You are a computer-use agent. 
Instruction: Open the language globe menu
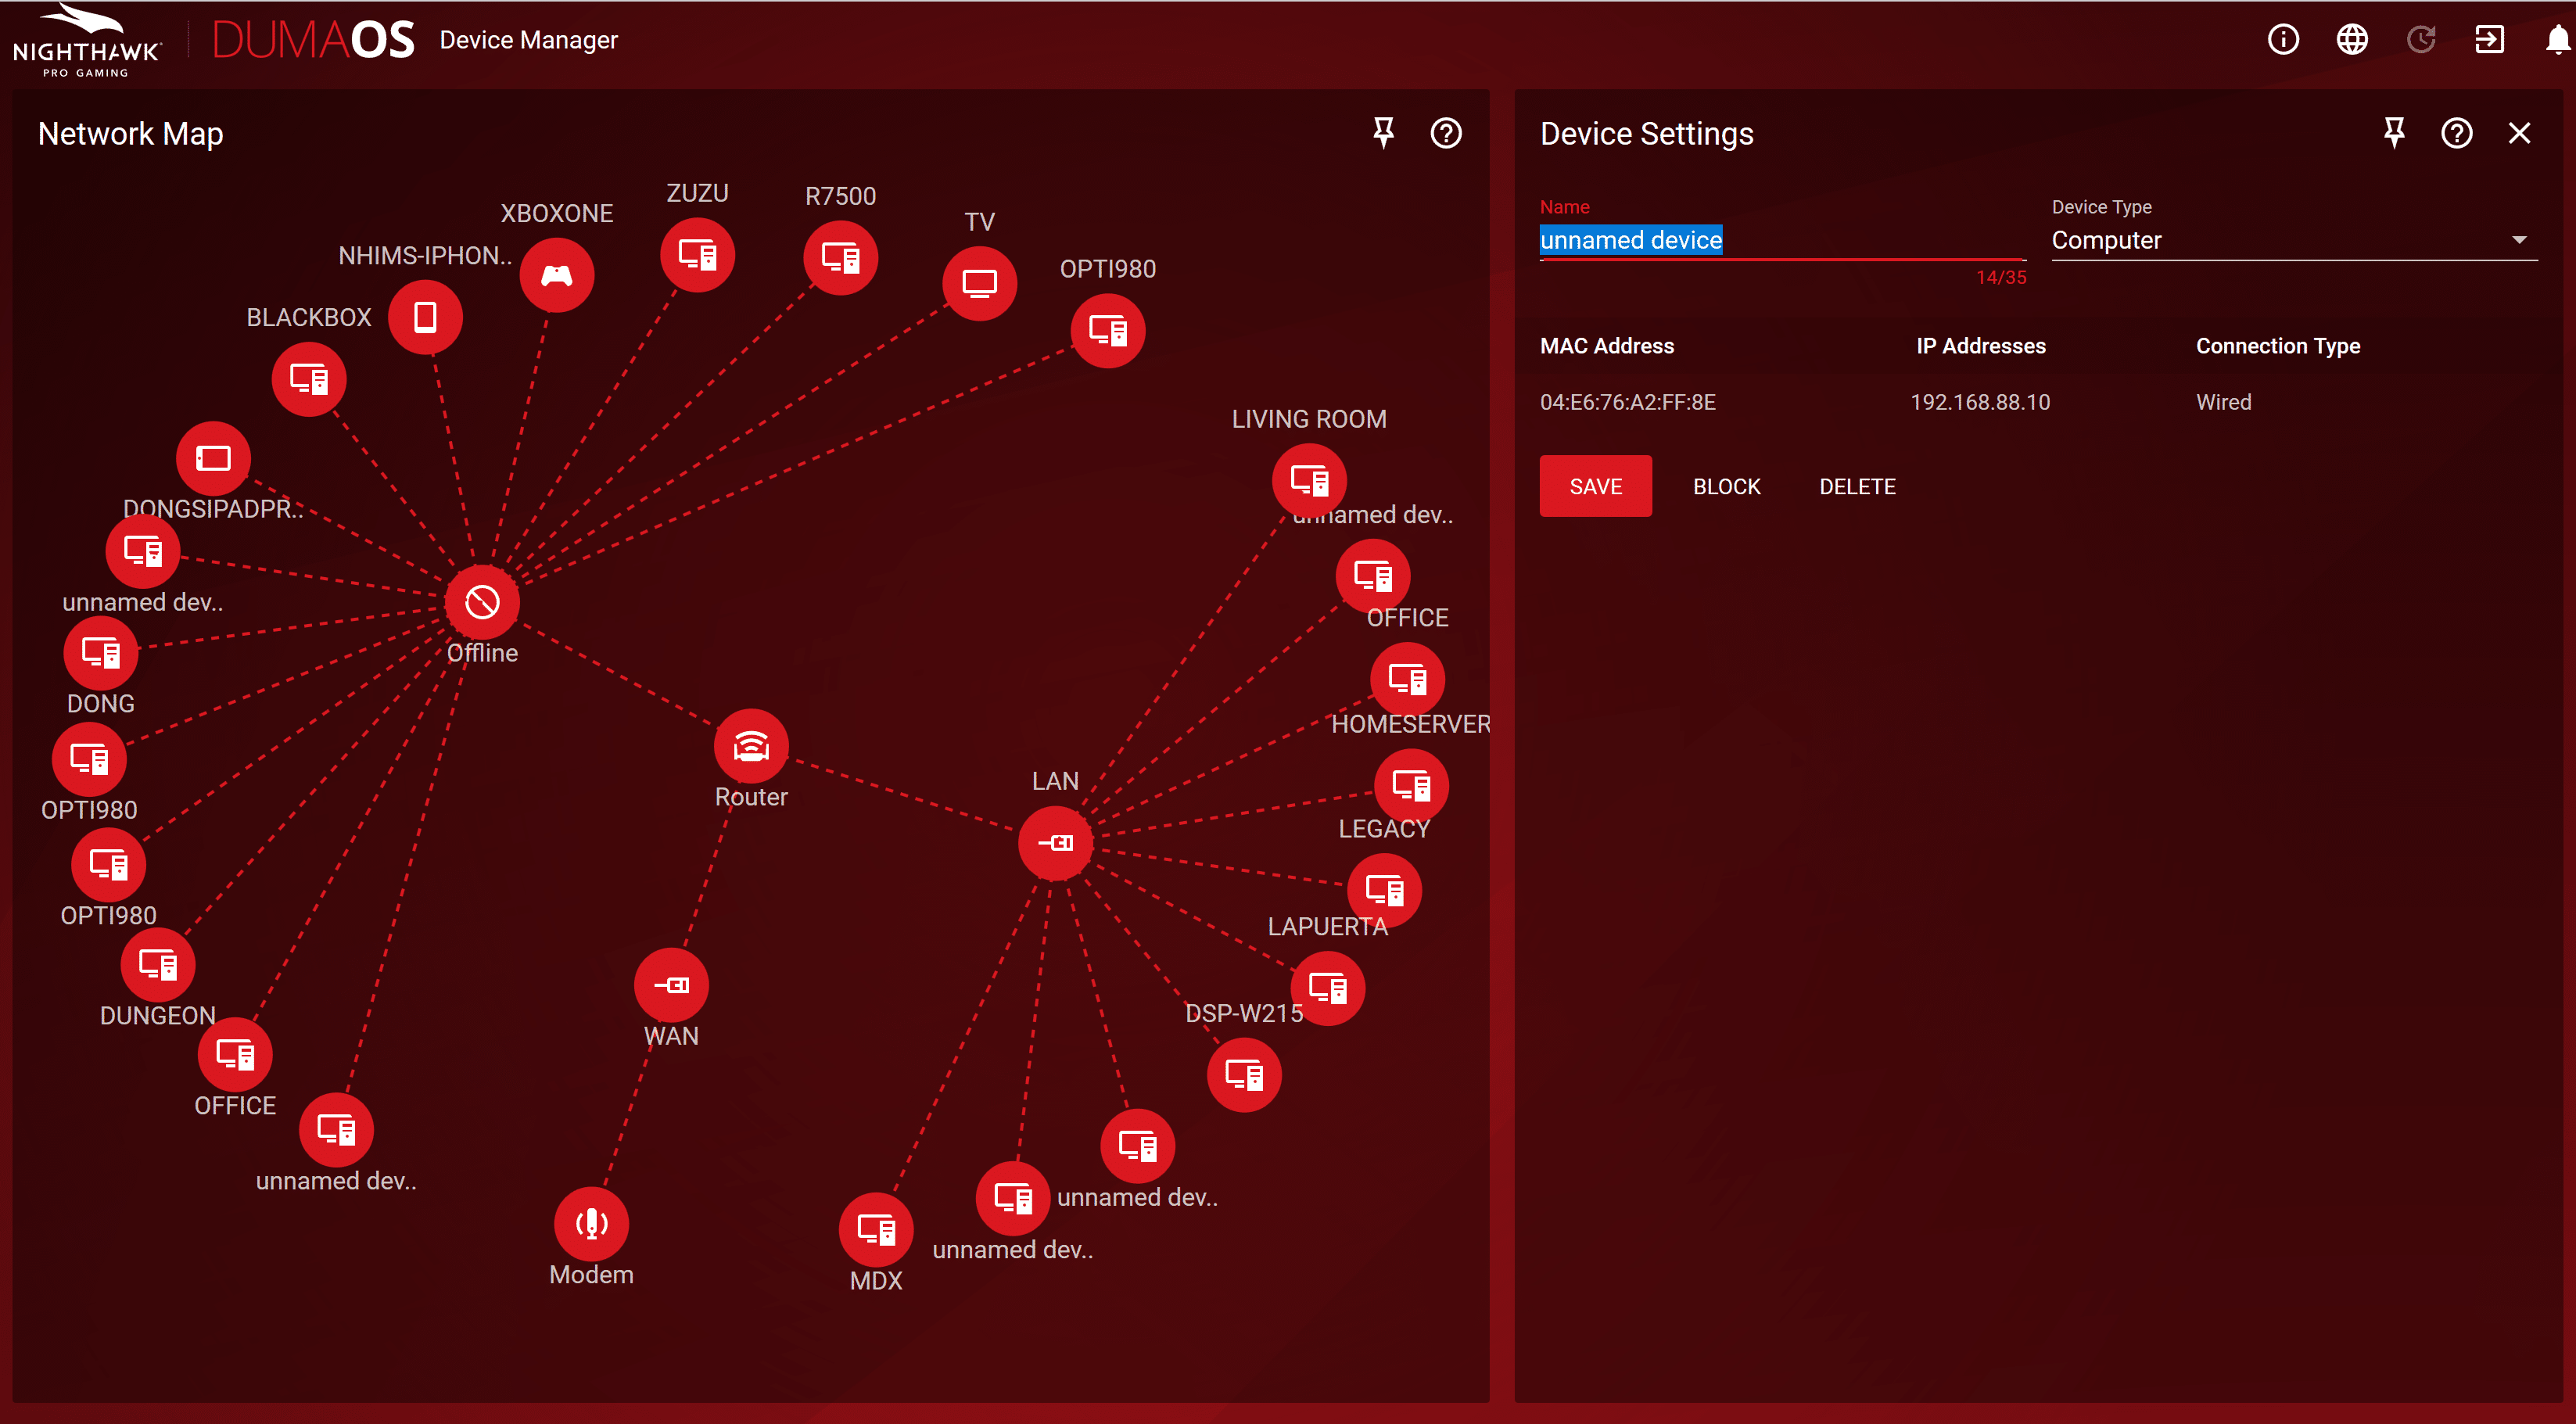click(2351, 40)
